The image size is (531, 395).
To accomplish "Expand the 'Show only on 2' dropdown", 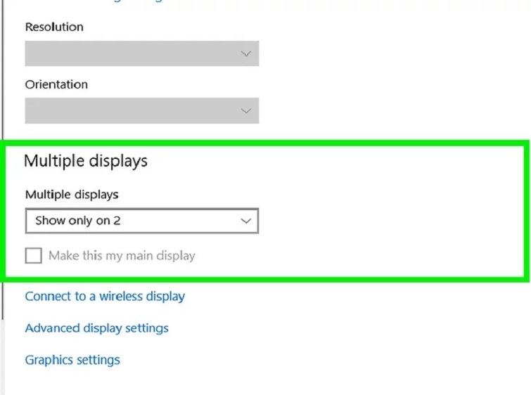I will tap(141, 221).
